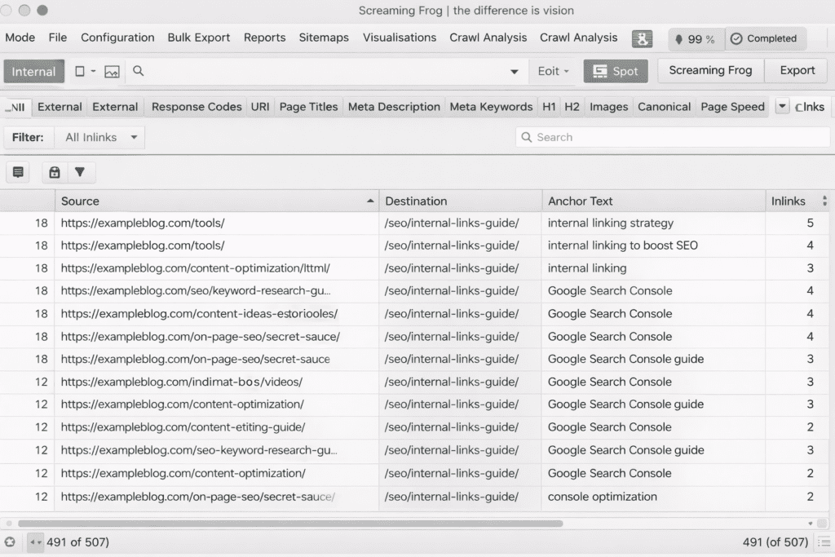Sort by the Anchor Text column header
The height and width of the screenshot is (557, 835).
pos(654,201)
